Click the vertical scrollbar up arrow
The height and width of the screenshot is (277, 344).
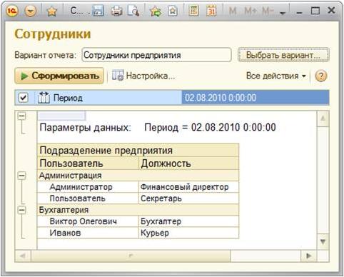tap(323, 119)
